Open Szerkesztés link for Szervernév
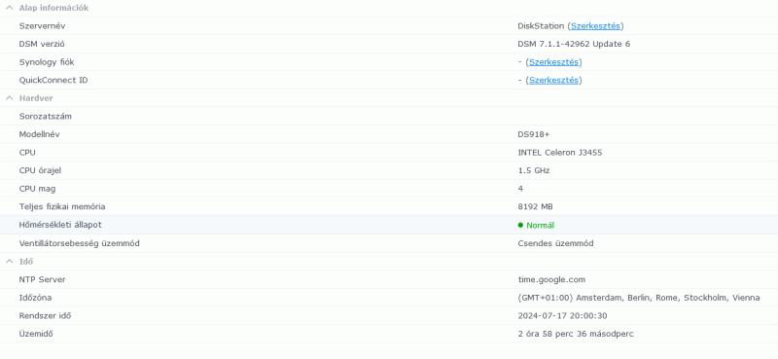 (x=595, y=26)
